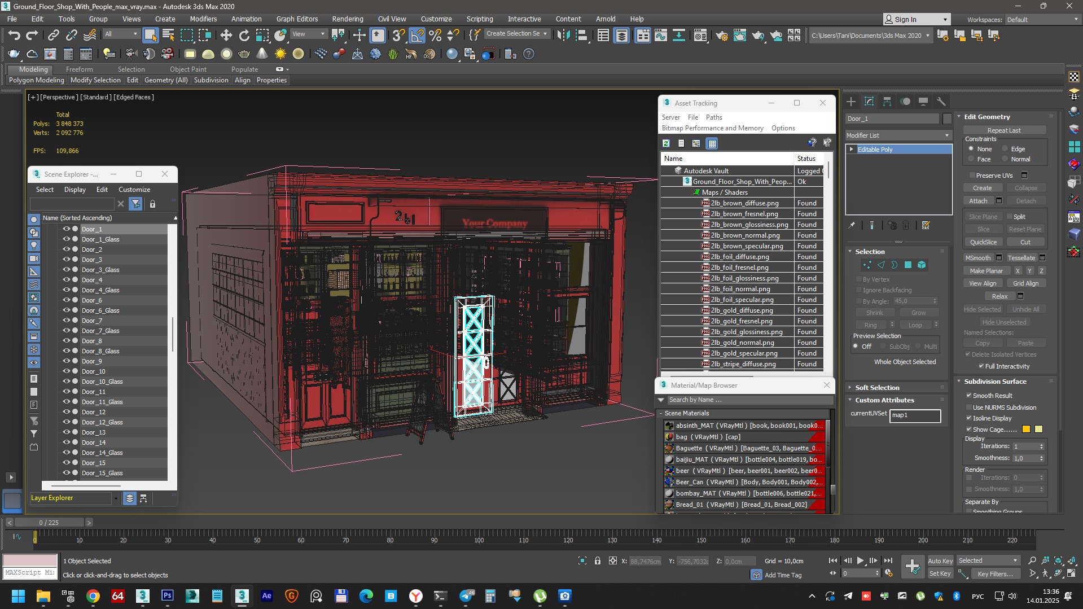Open Scene Explorer Customize menu
The height and width of the screenshot is (609, 1083).
tap(134, 190)
